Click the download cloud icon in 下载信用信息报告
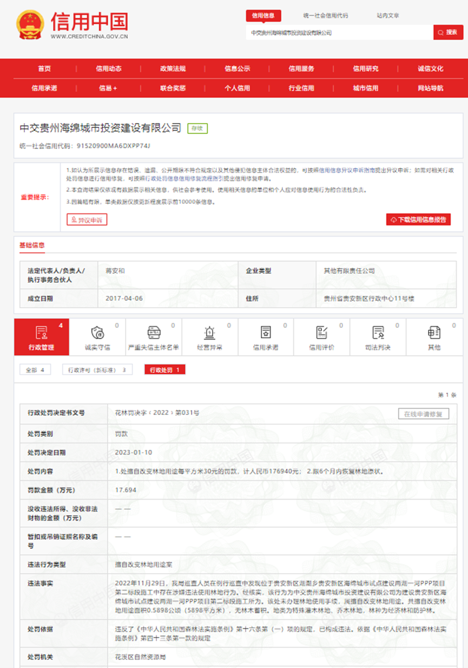 pos(393,219)
